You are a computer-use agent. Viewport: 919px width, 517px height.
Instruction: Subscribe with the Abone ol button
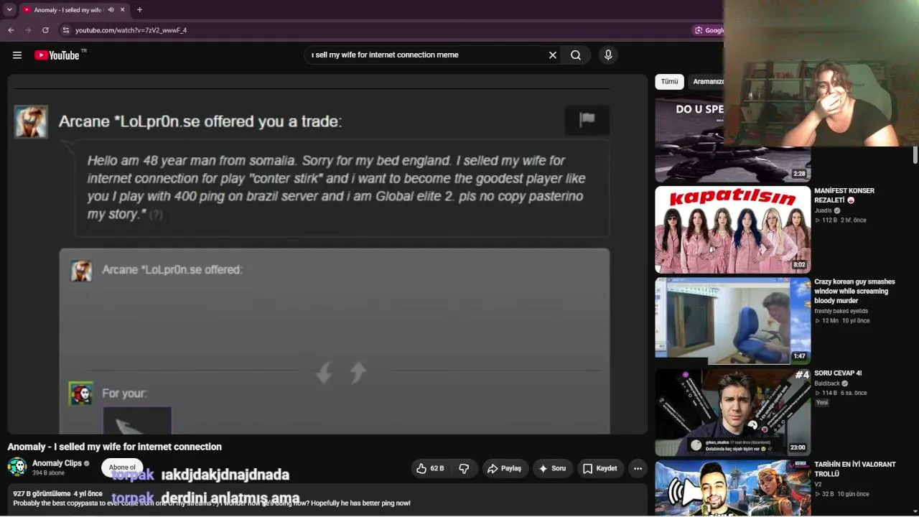point(122,467)
